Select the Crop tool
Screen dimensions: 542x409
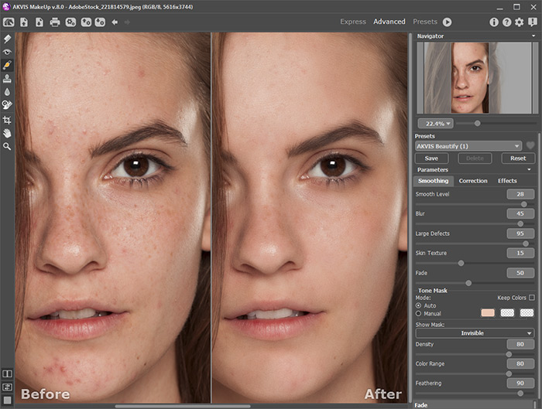7,120
